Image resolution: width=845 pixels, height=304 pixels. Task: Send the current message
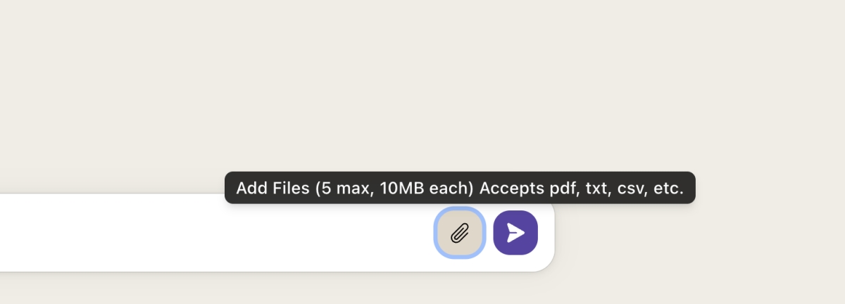click(515, 233)
